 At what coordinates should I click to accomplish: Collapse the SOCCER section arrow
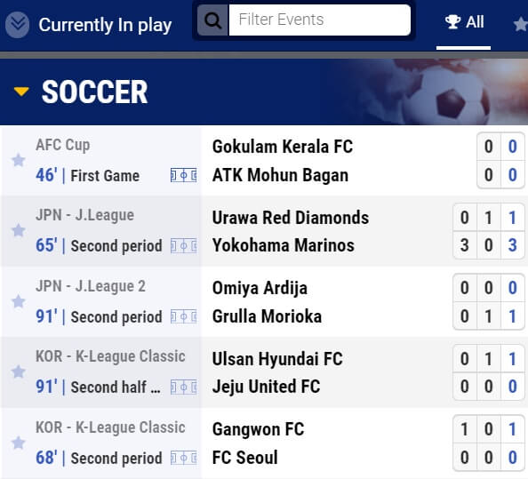coord(21,92)
